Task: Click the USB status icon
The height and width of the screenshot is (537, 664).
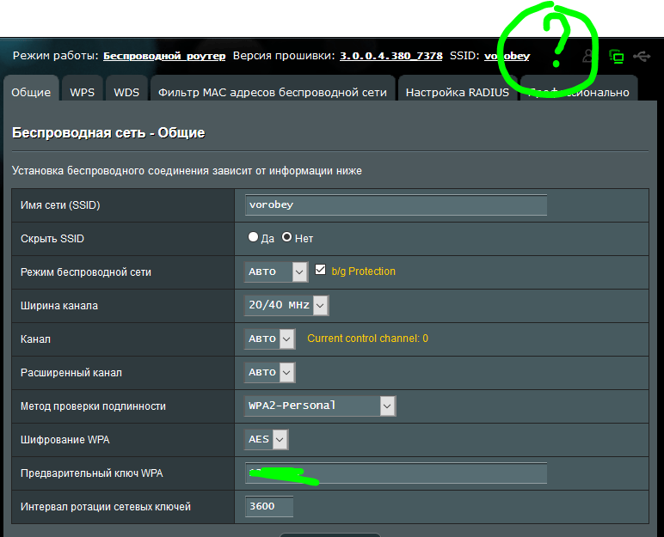Action: pos(642,56)
